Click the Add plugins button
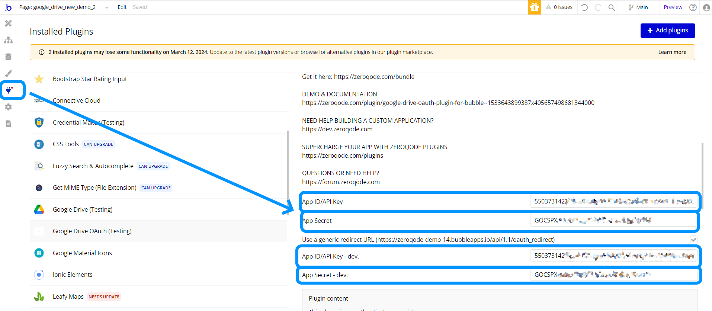 668,31
